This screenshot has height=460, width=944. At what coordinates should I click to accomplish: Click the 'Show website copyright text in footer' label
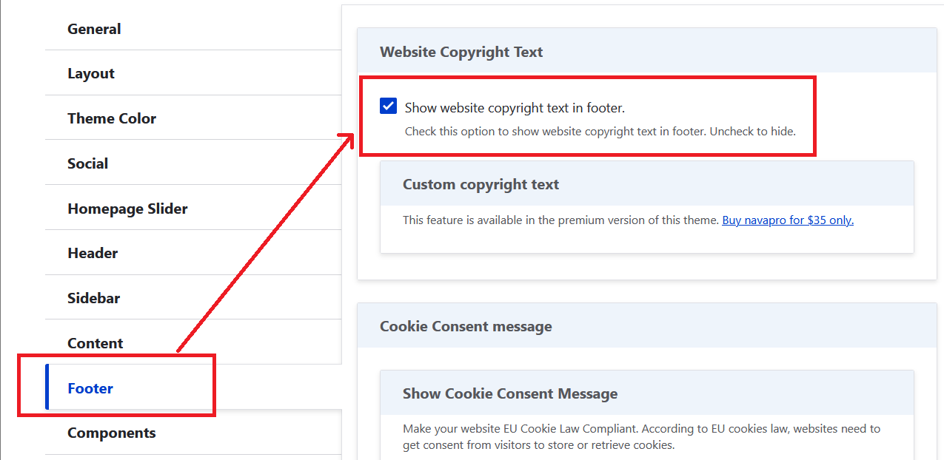(515, 108)
